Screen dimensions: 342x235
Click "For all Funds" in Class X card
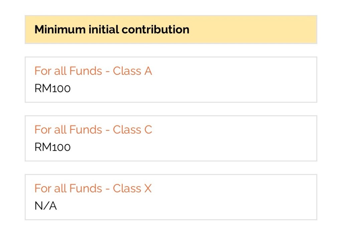tap(68, 189)
